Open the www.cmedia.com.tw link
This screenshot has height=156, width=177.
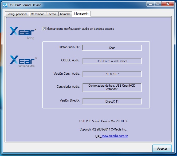click(x=115, y=136)
